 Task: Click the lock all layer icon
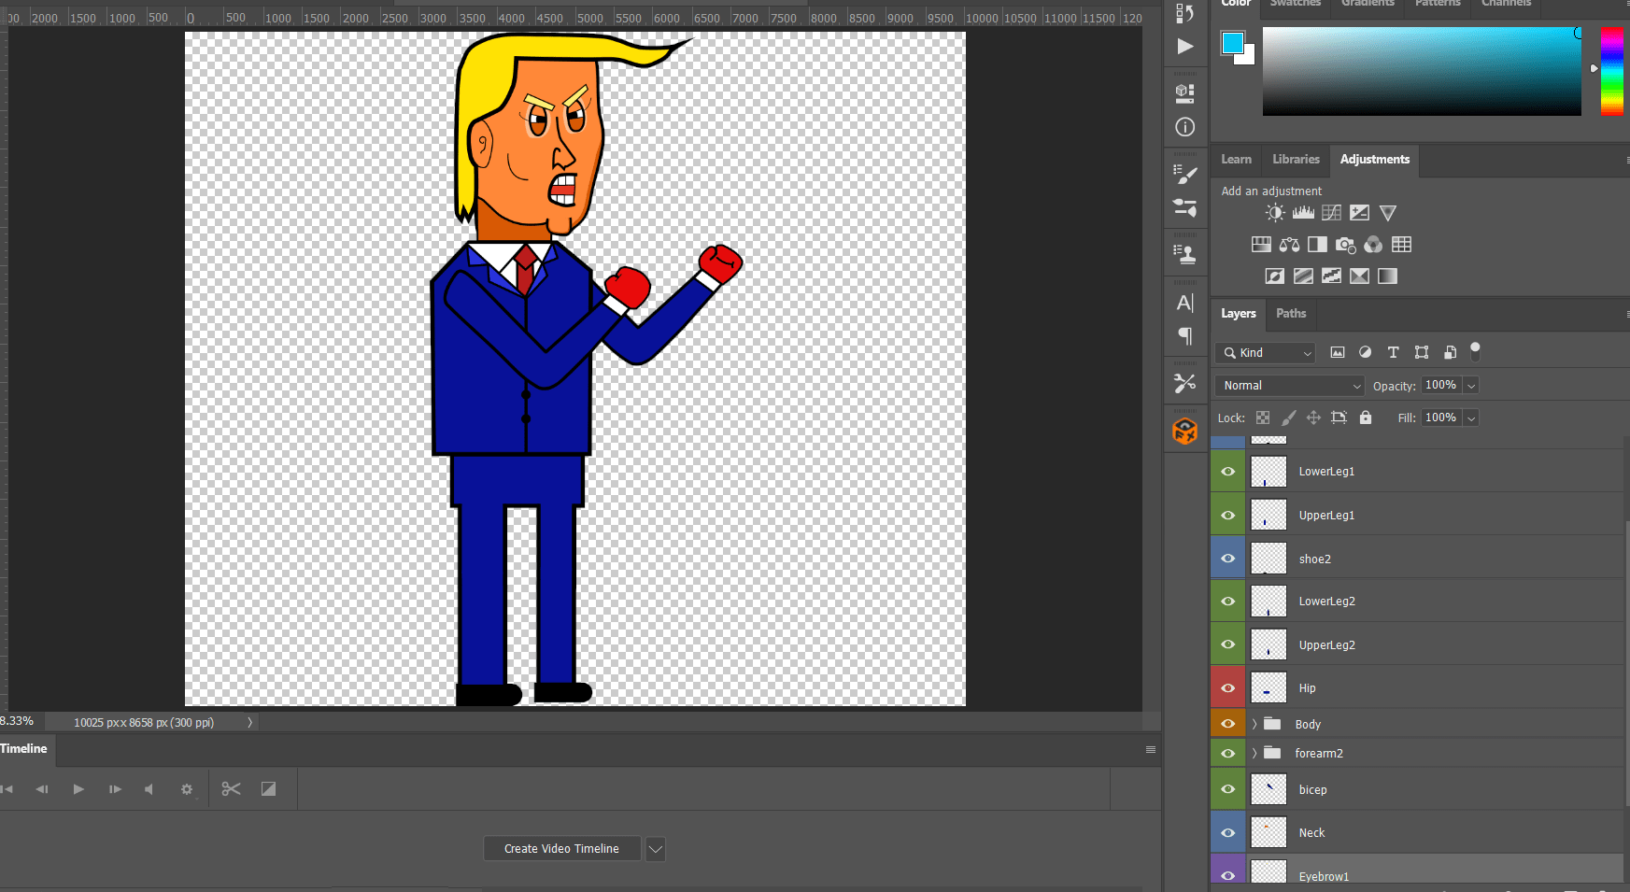pos(1366,418)
